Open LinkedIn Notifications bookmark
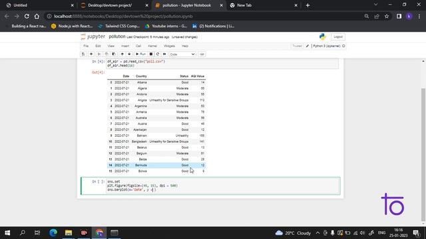Image resolution: width=426 pixels, height=239 pixels. (x=213, y=26)
